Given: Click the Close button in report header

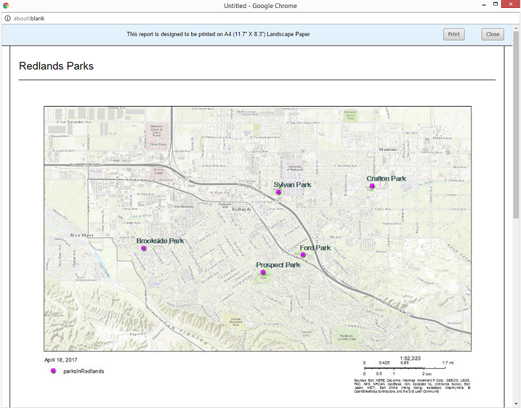Looking at the screenshot, I should pos(493,34).
